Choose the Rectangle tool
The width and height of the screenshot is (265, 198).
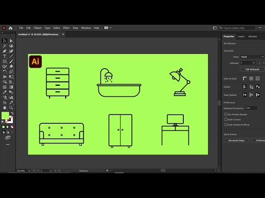pos(4,62)
